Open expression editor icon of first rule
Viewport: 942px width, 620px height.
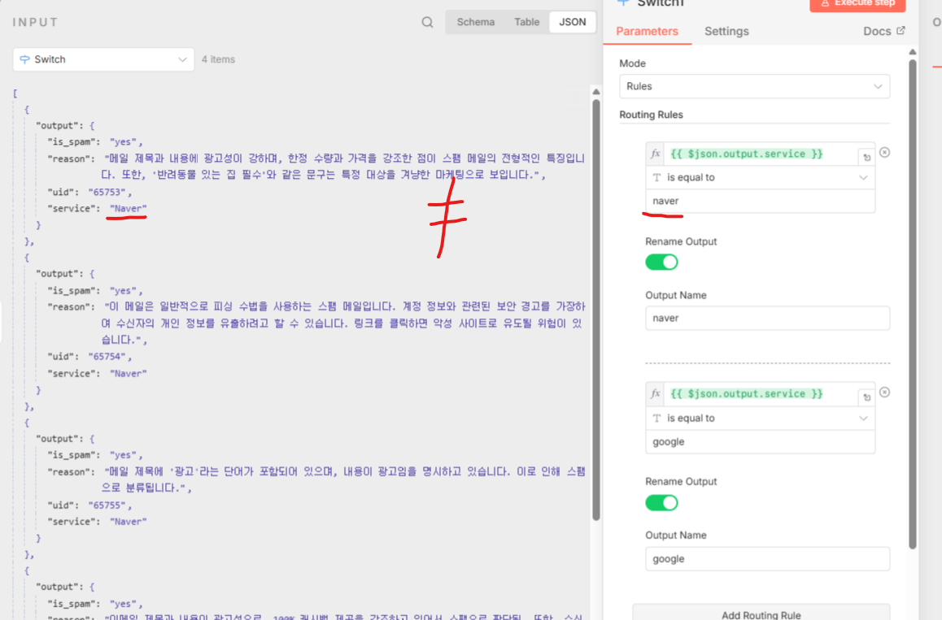click(866, 158)
